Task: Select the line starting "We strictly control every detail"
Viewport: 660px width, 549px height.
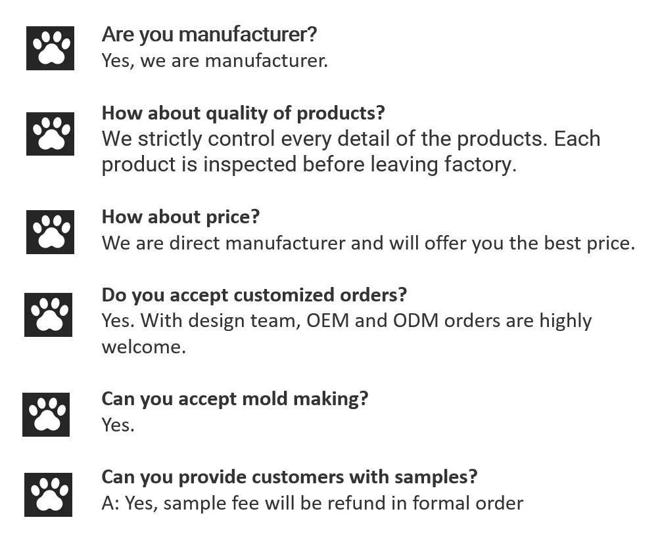Action: click(x=350, y=139)
